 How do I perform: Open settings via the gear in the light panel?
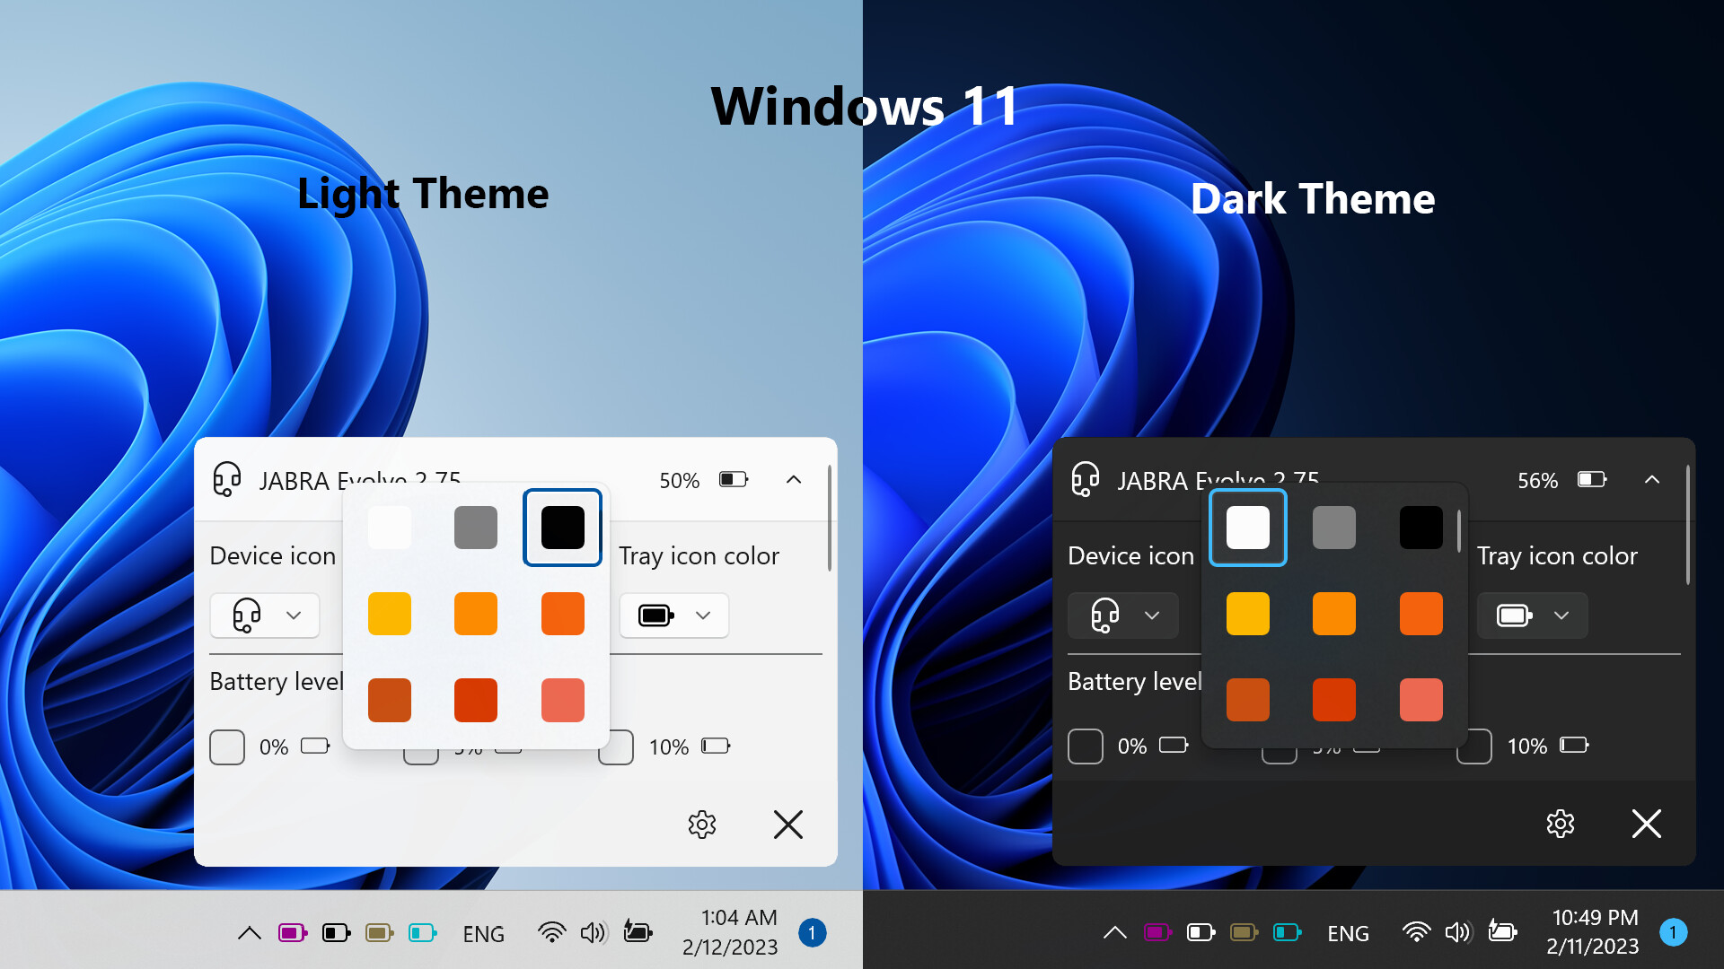702,825
